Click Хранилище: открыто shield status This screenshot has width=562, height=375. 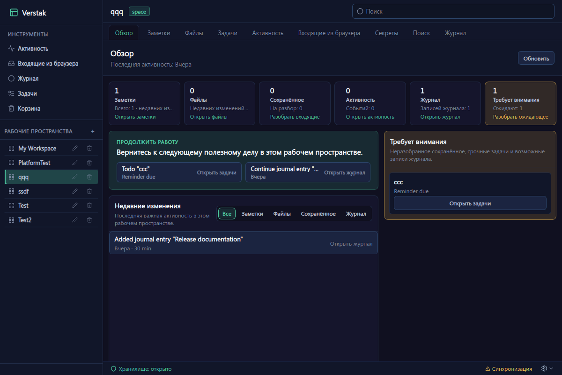click(141, 369)
